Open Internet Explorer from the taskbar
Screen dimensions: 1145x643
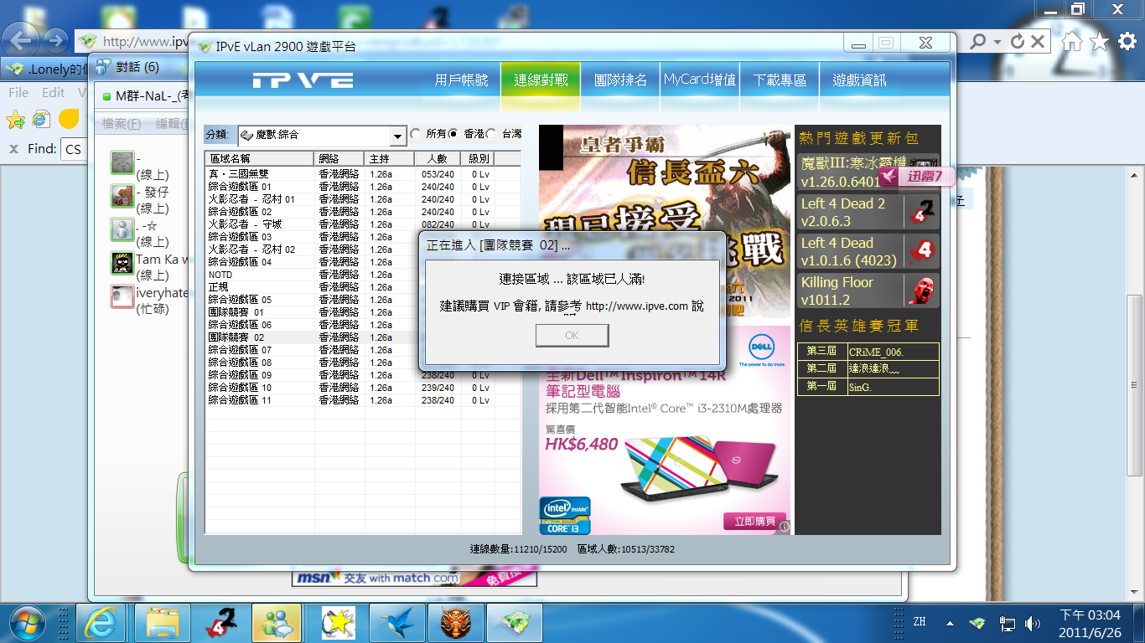tap(102, 623)
